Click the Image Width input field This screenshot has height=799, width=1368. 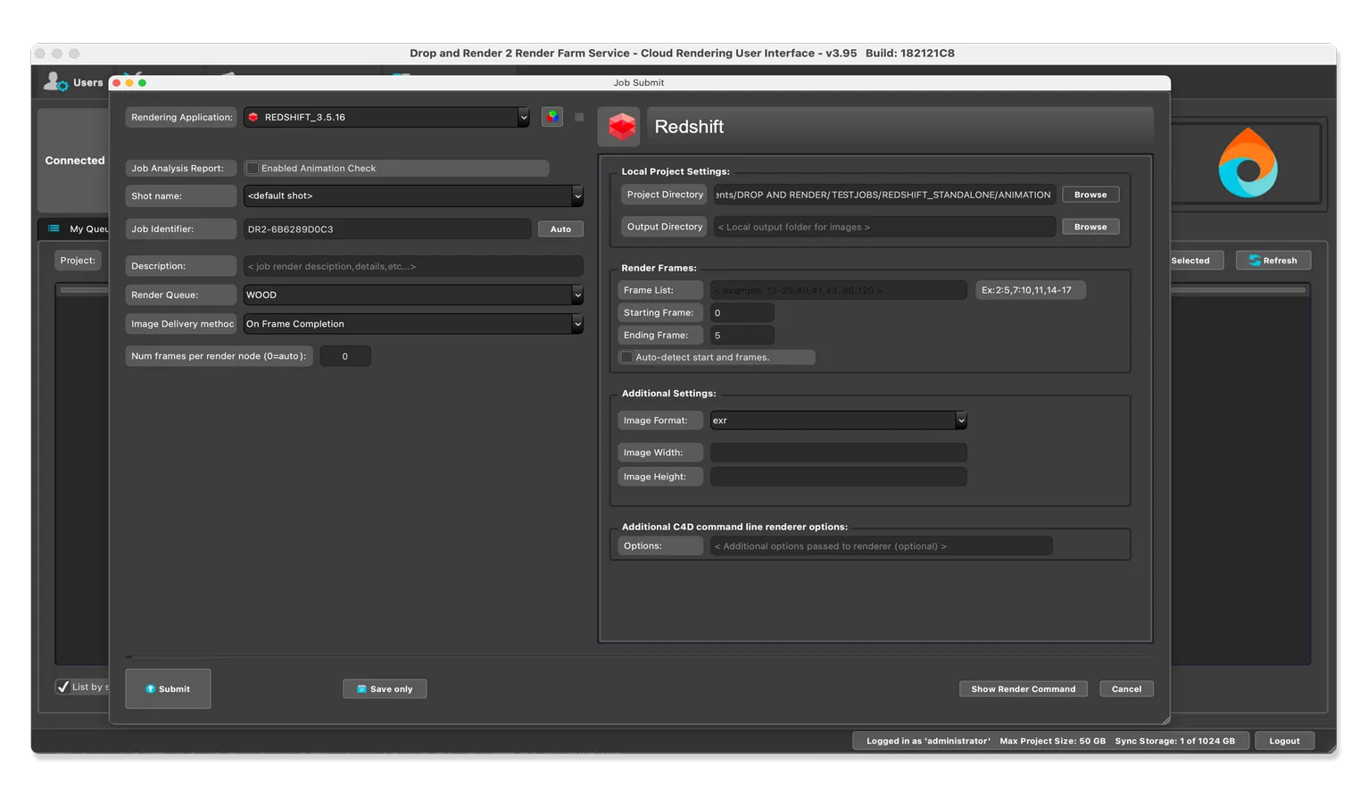(838, 453)
